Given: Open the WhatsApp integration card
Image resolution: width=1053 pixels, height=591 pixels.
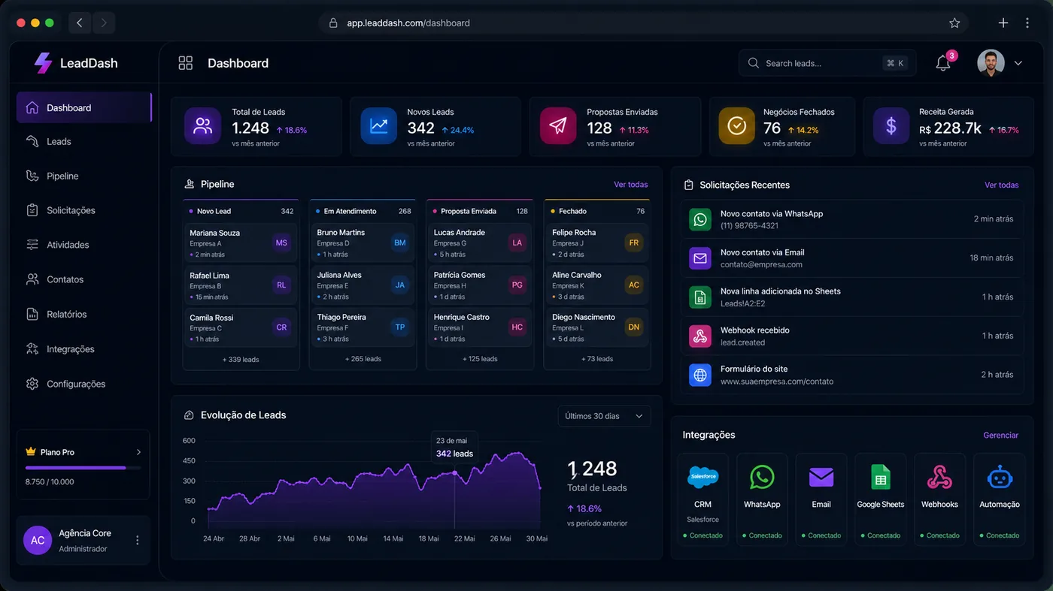Looking at the screenshot, I should (x=762, y=499).
